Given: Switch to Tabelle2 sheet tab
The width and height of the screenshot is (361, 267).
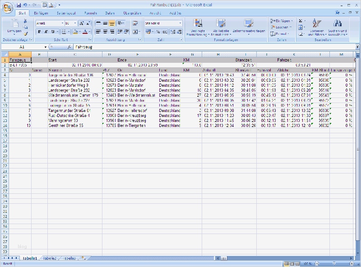Looking at the screenshot, I should click(50, 258).
